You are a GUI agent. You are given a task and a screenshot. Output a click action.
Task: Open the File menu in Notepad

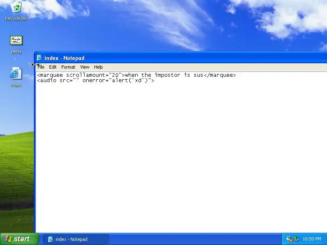point(41,67)
